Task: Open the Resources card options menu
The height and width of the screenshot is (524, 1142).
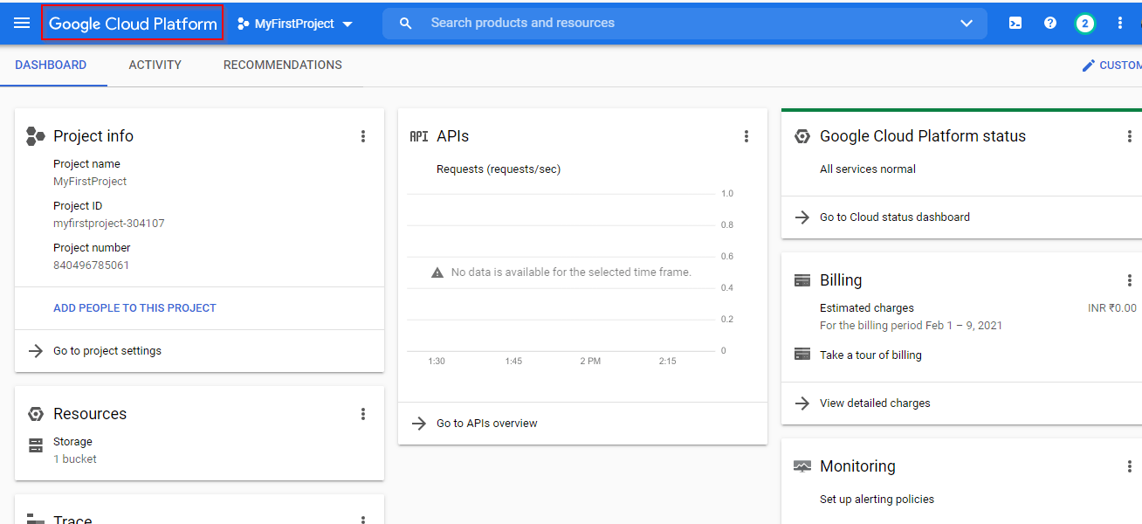Action: 363,414
